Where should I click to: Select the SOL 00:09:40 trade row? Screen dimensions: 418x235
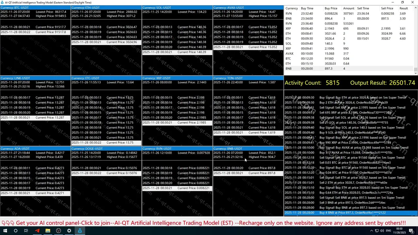(349, 43)
